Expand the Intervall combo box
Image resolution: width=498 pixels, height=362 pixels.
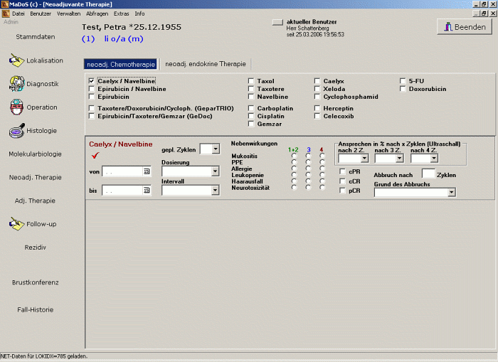coord(215,191)
